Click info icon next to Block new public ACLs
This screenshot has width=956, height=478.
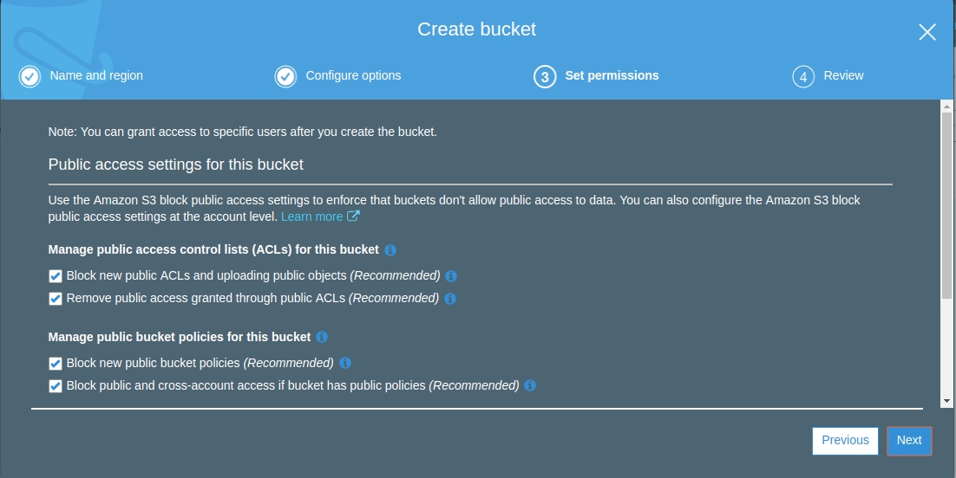click(x=451, y=276)
